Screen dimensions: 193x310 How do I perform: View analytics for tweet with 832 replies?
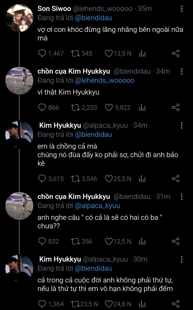(142, 241)
